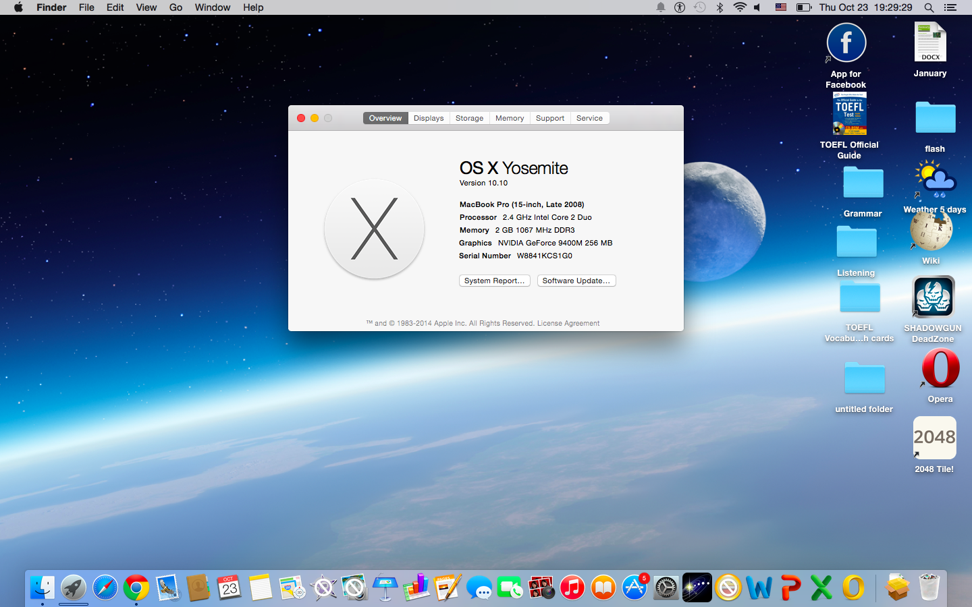Open Calendar icon showing Oct 23
The height and width of the screenshot is (607, 972).
click(x=230, y=588)
